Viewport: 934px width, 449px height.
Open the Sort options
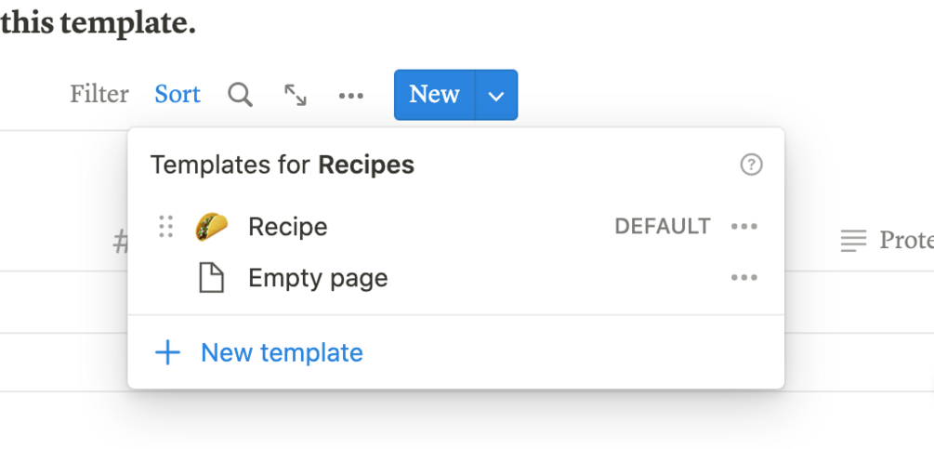178,95
